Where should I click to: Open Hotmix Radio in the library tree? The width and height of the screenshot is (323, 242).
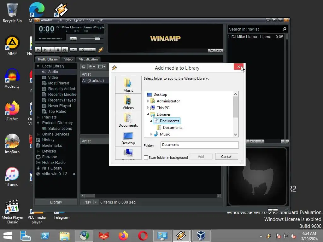54,163
